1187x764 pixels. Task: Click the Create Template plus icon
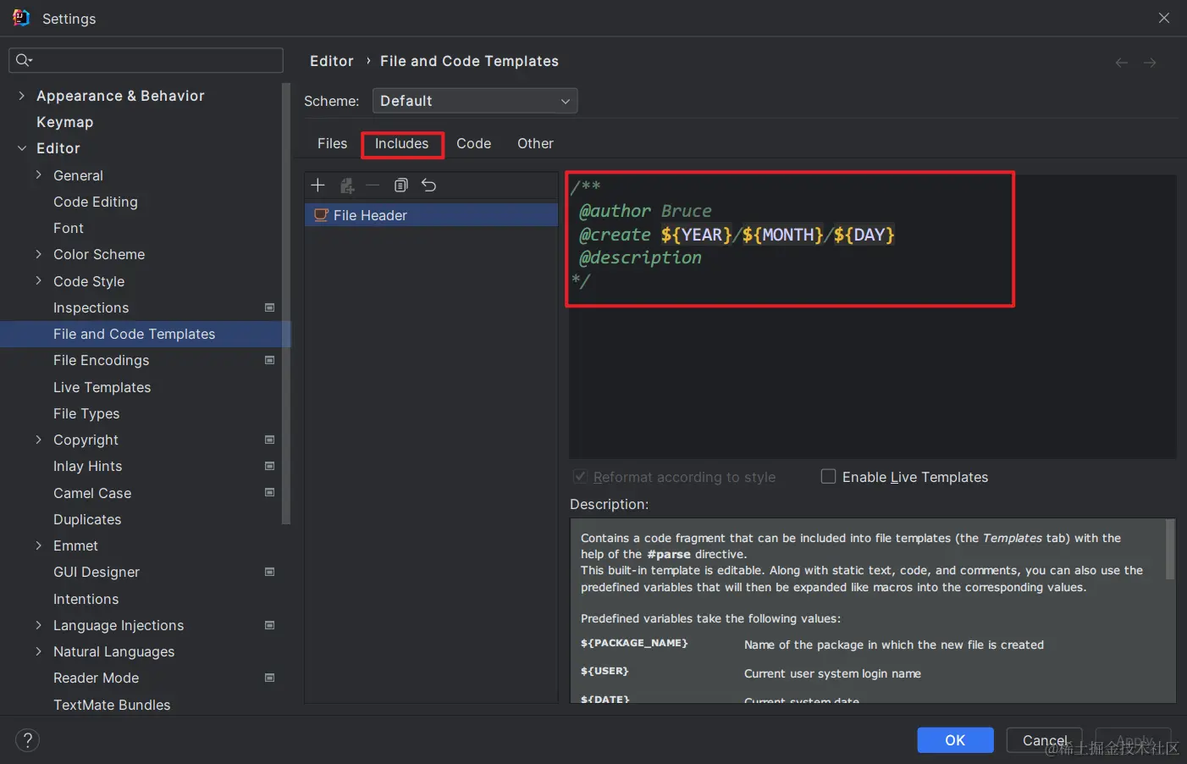pyautogui.click(x=317, y=185)
